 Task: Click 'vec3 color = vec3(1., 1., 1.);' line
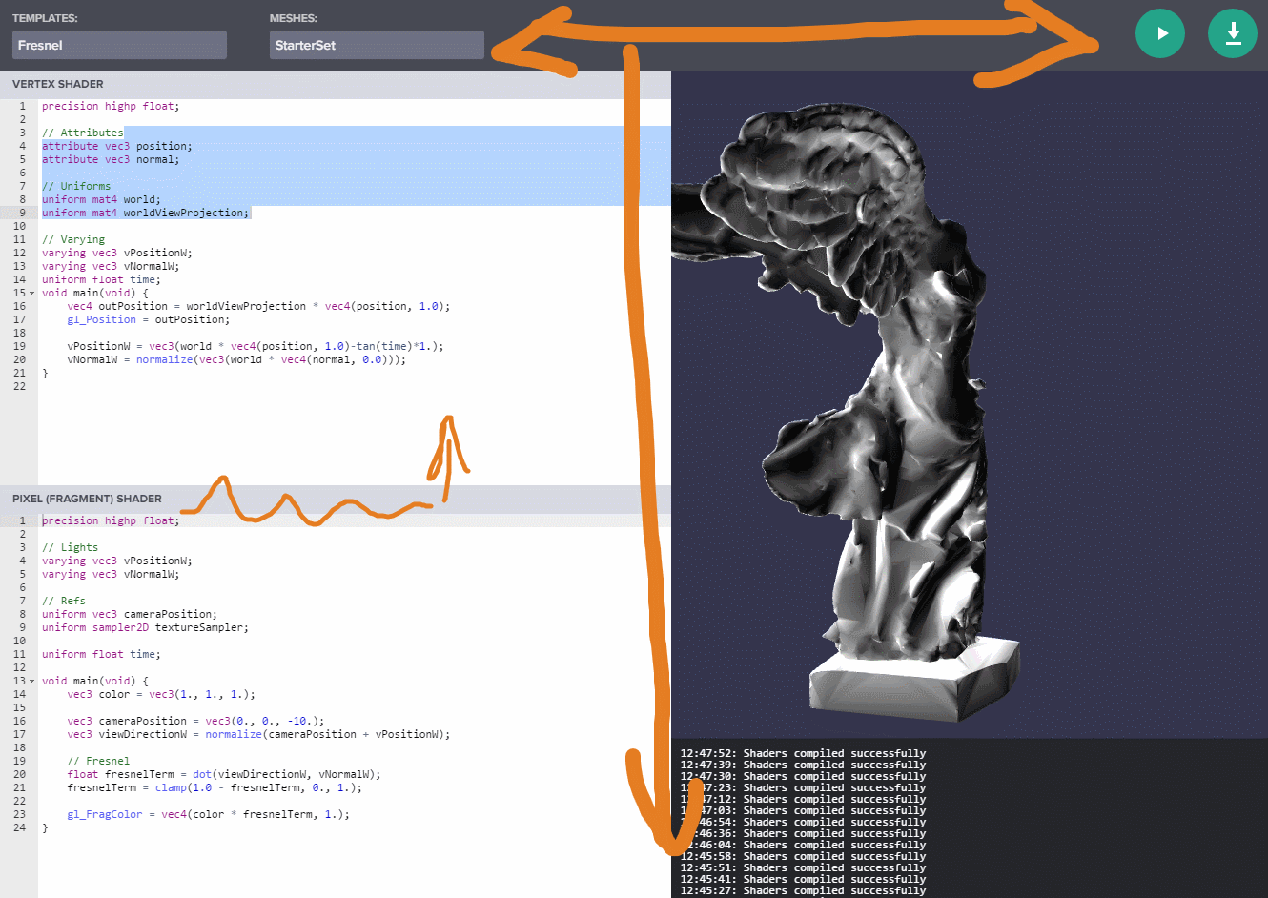(161, 694)
